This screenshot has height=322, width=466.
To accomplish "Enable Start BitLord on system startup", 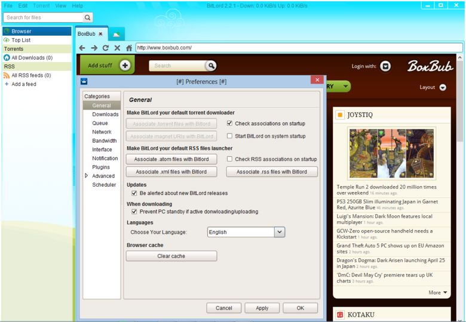I will click(x=230, y=136).
